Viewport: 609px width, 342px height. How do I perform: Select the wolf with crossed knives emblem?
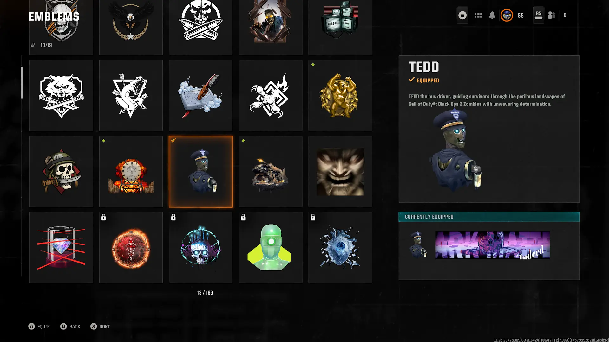61,96
